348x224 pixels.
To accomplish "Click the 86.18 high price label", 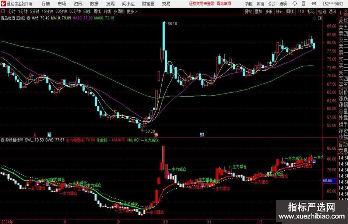I will coord(172,24).
